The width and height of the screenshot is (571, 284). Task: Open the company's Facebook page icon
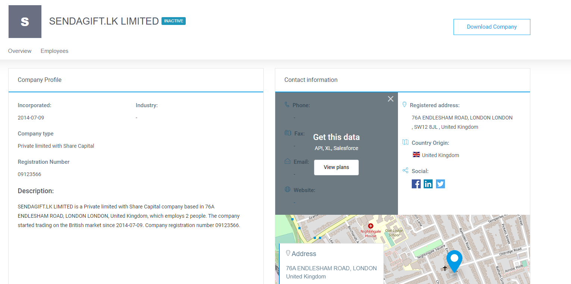pyautogui.click(x=416, y=184)
